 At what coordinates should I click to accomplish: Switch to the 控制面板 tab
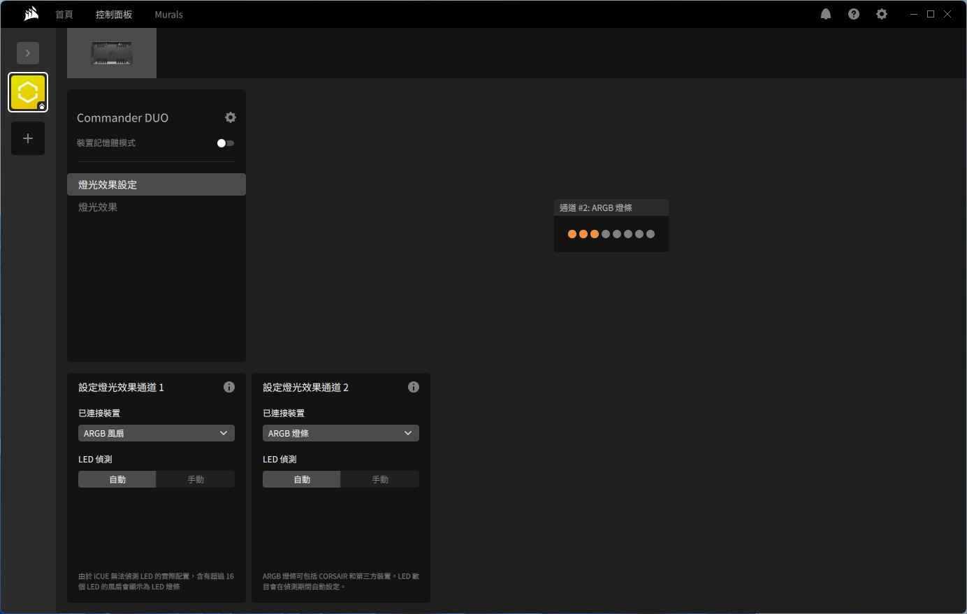click(114, 15)
